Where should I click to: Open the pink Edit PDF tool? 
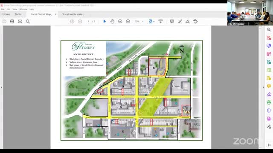(x=269, y=54)
